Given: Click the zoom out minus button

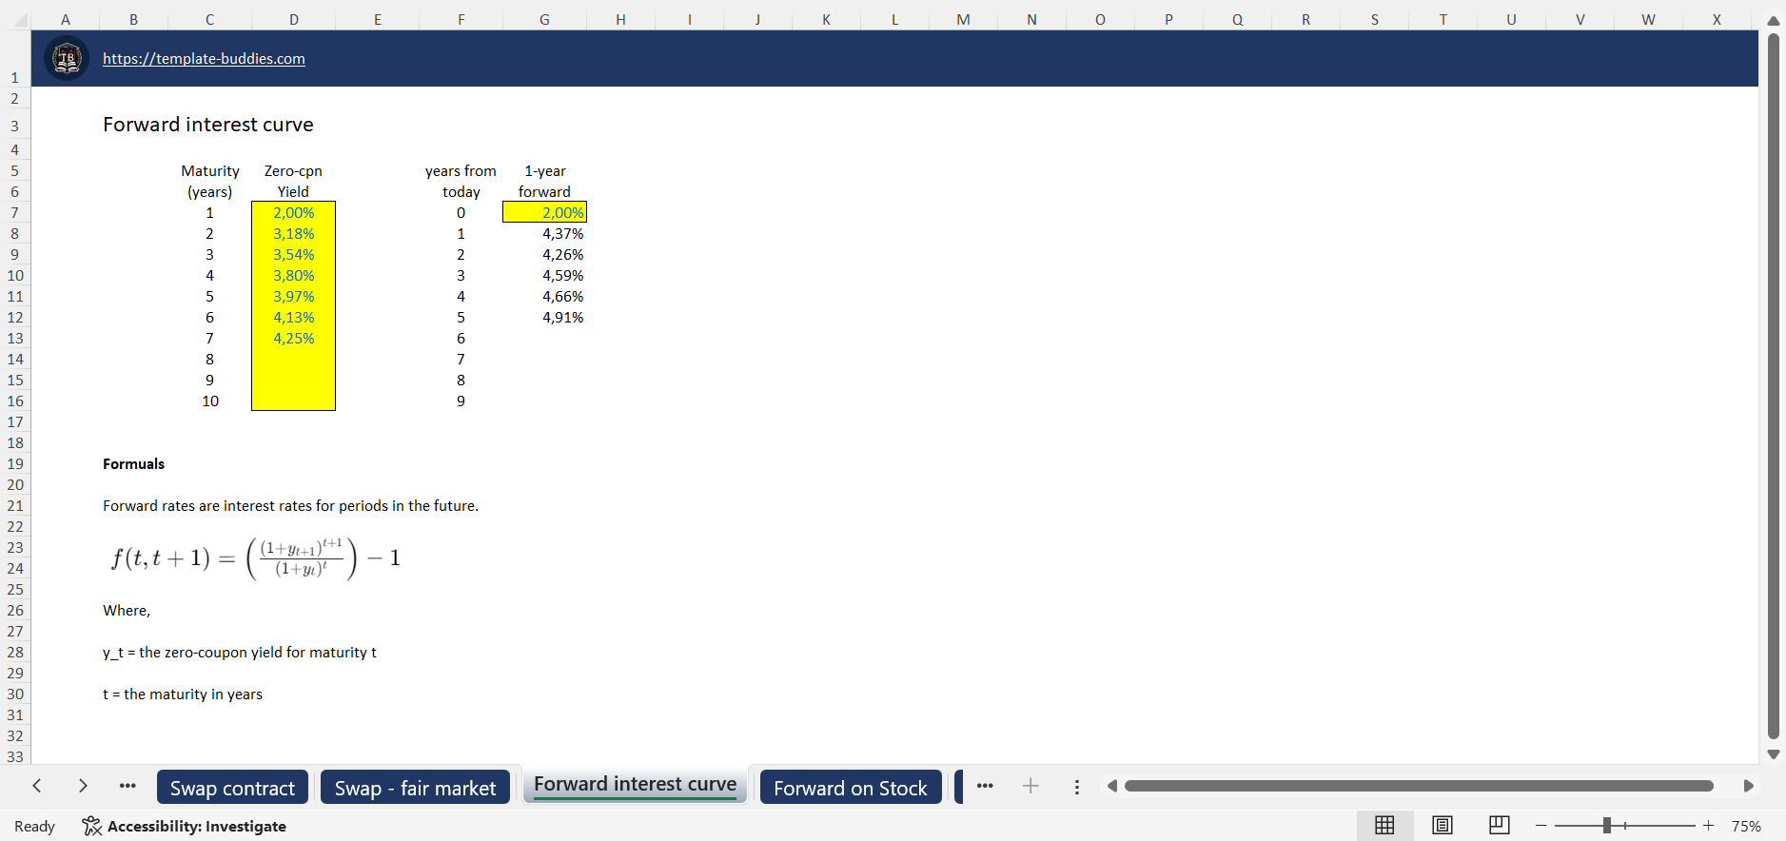Looking at the screenshot, I should 1541,826.
